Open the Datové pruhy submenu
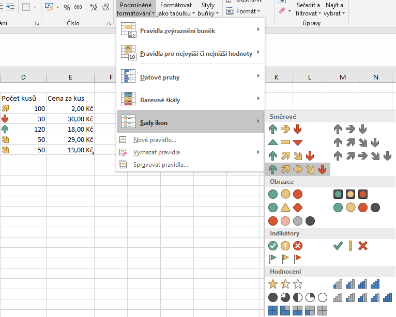 [x=190, y=77]
